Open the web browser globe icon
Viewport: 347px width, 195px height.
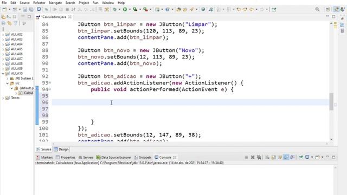pos(203,9)
